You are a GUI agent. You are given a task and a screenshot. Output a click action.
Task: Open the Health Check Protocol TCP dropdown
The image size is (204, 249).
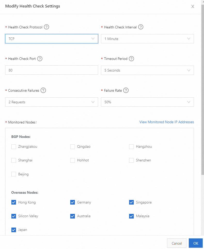52,39
